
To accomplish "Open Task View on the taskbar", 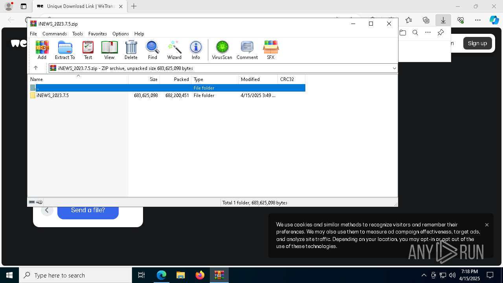I will (141, 275).
